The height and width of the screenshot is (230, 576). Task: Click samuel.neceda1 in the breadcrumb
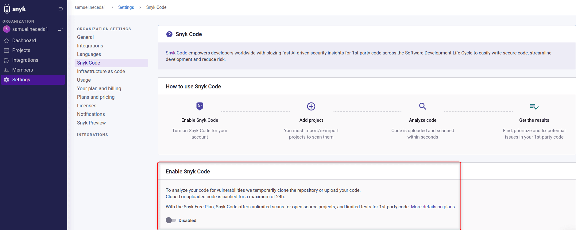(90, 7)
